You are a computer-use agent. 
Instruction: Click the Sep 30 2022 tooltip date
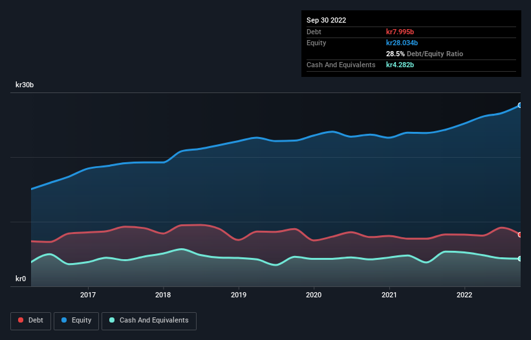[326, 20]
